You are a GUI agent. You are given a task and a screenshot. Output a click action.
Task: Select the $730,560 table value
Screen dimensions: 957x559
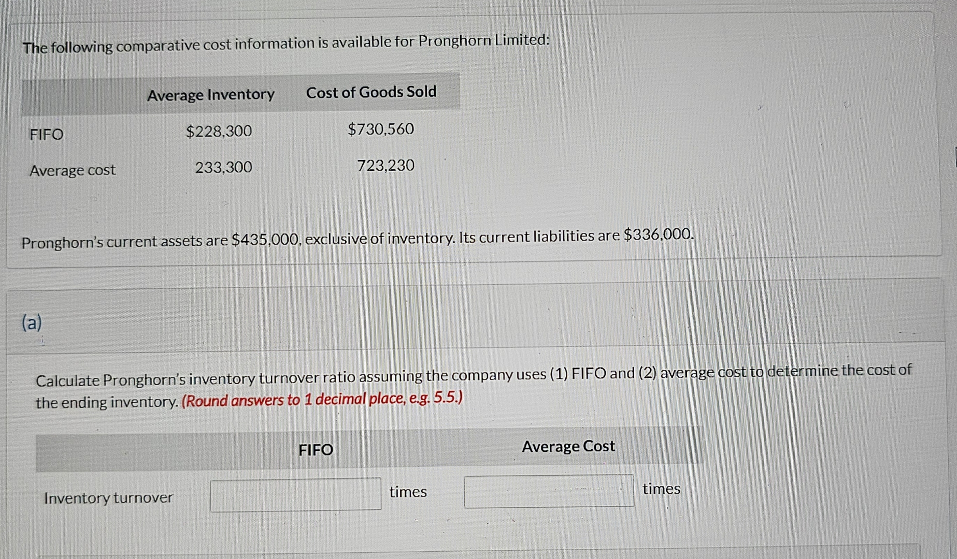pos(381,128)
